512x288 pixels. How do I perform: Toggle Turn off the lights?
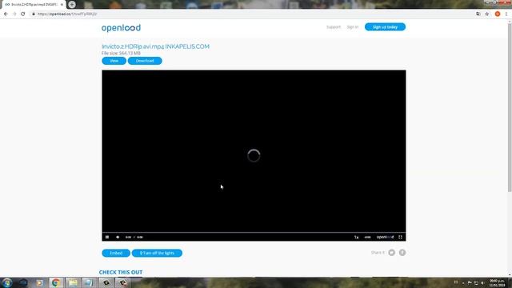click(x=157, y=253)
